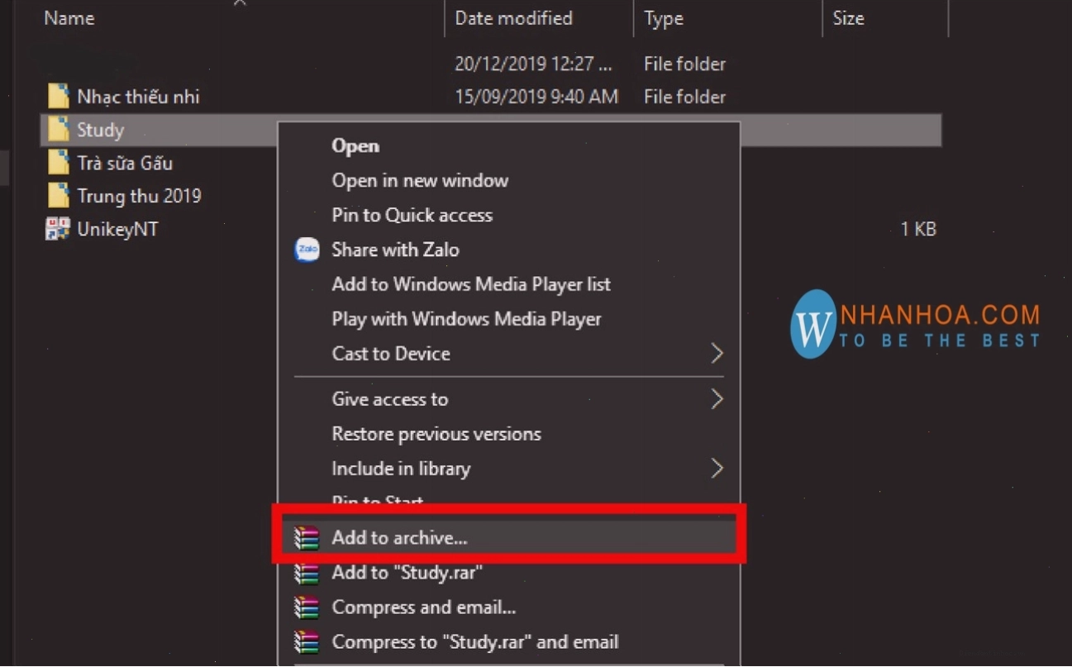Screen dimensions: 1072x667
Task: Expand the Include in library submenu arrow
Action: tap(717, 469)
